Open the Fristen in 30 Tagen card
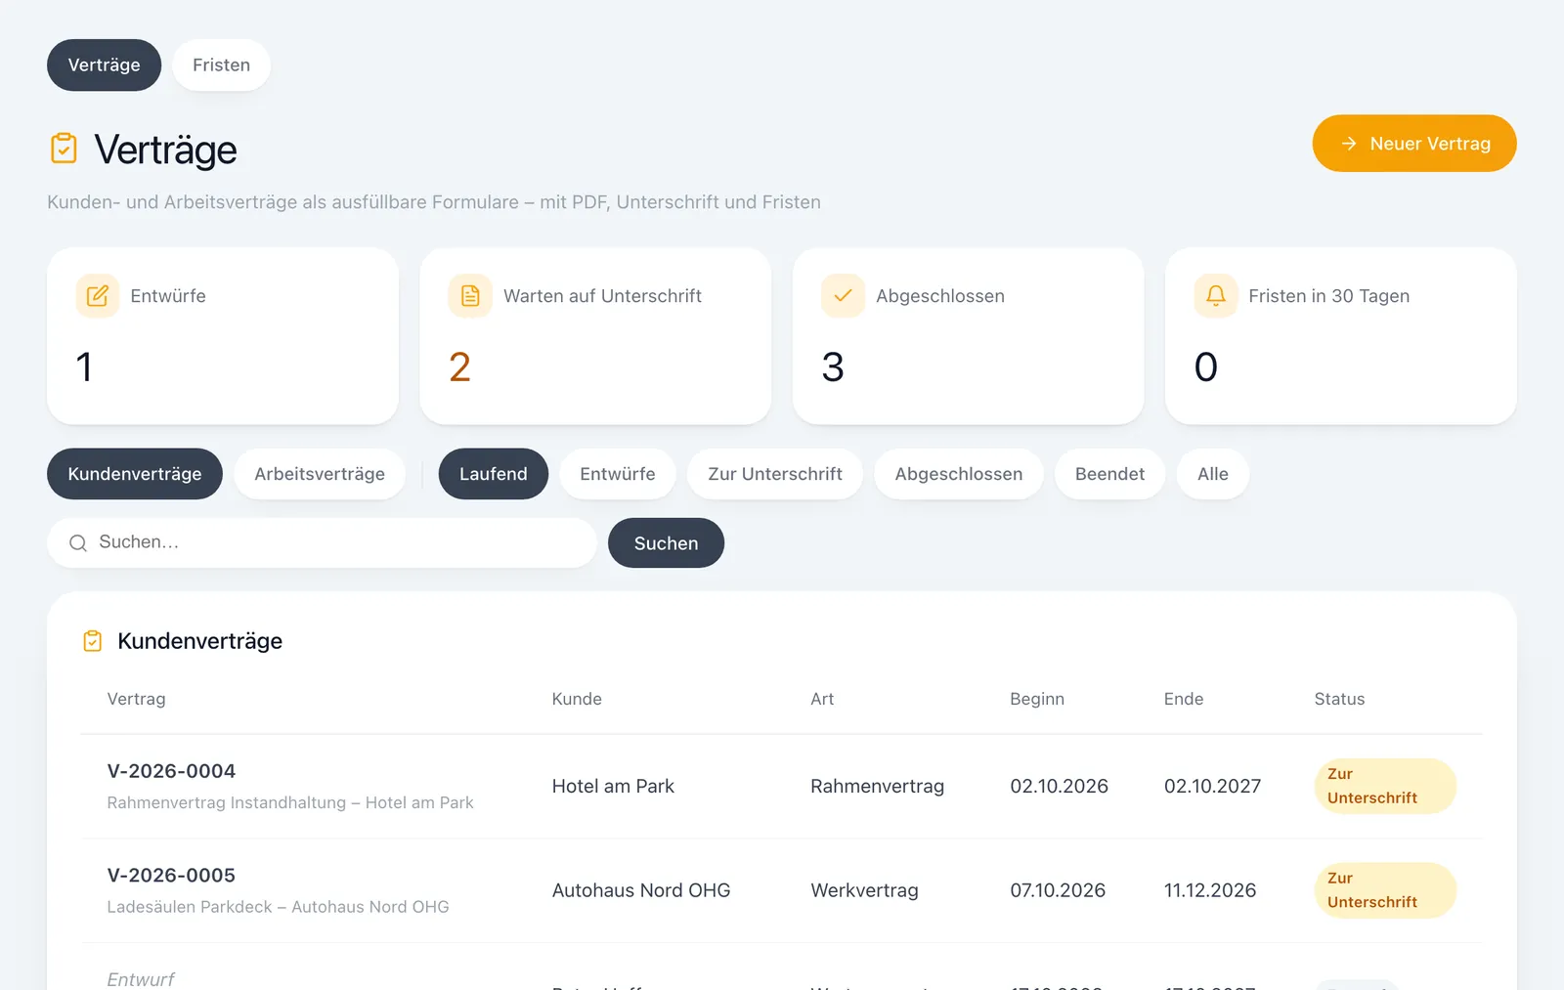This screenshot has width=1564, height=990. click(x=1341, y=336)
